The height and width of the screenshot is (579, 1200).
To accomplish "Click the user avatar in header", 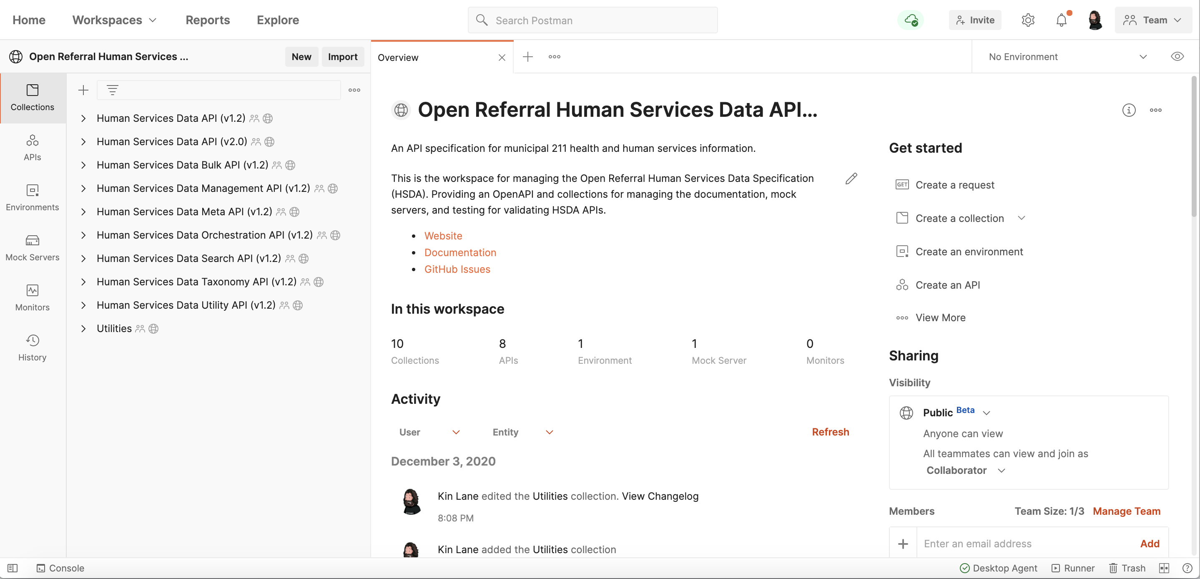I will pyautogui.click(x=1095, y=20).
